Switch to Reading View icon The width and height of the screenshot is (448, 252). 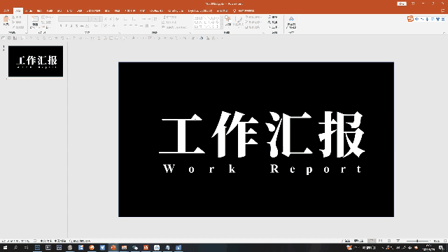(x=389, y=241)
